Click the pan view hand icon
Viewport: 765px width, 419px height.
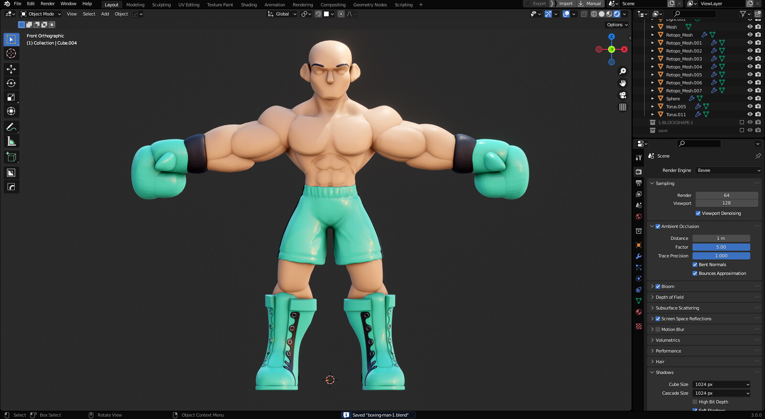pos(623,83)
